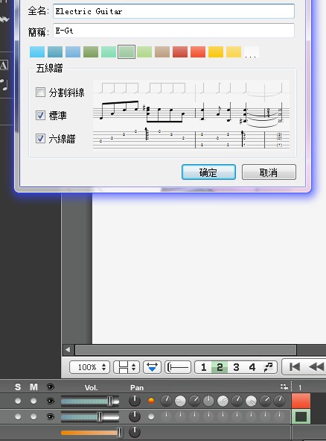This screenshot has width=326, height=441.
Task: Click the rewind playback button
Action: pos(316,366)
